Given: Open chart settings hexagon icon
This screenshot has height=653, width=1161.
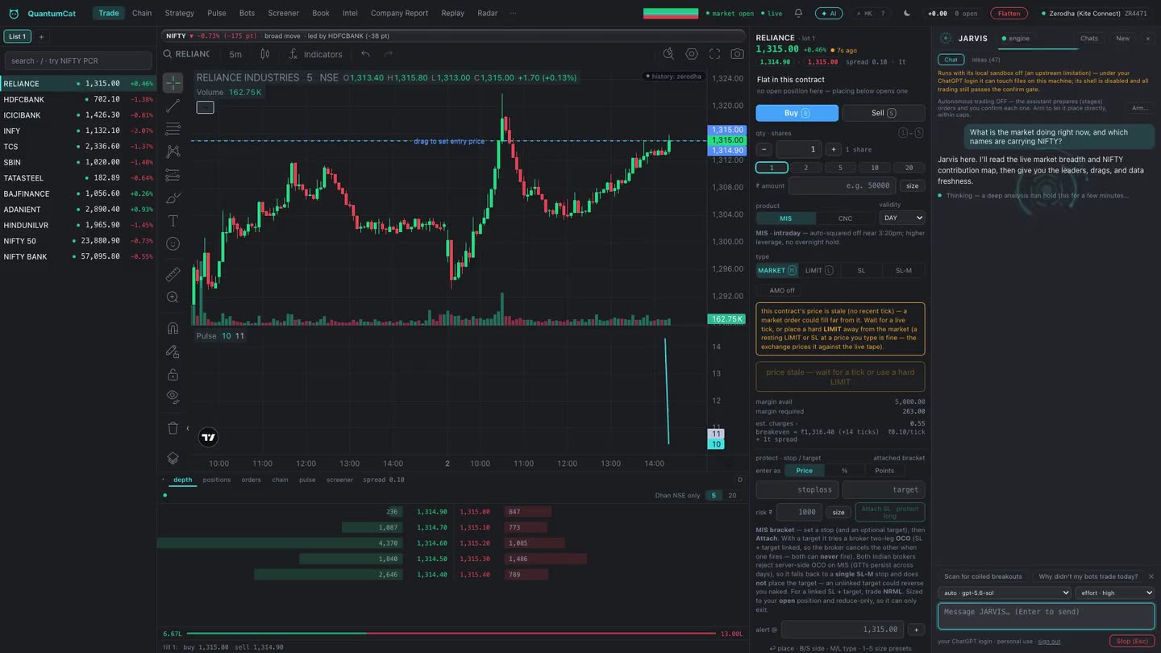Looking at the screenshot, I should tap(692, 54).
